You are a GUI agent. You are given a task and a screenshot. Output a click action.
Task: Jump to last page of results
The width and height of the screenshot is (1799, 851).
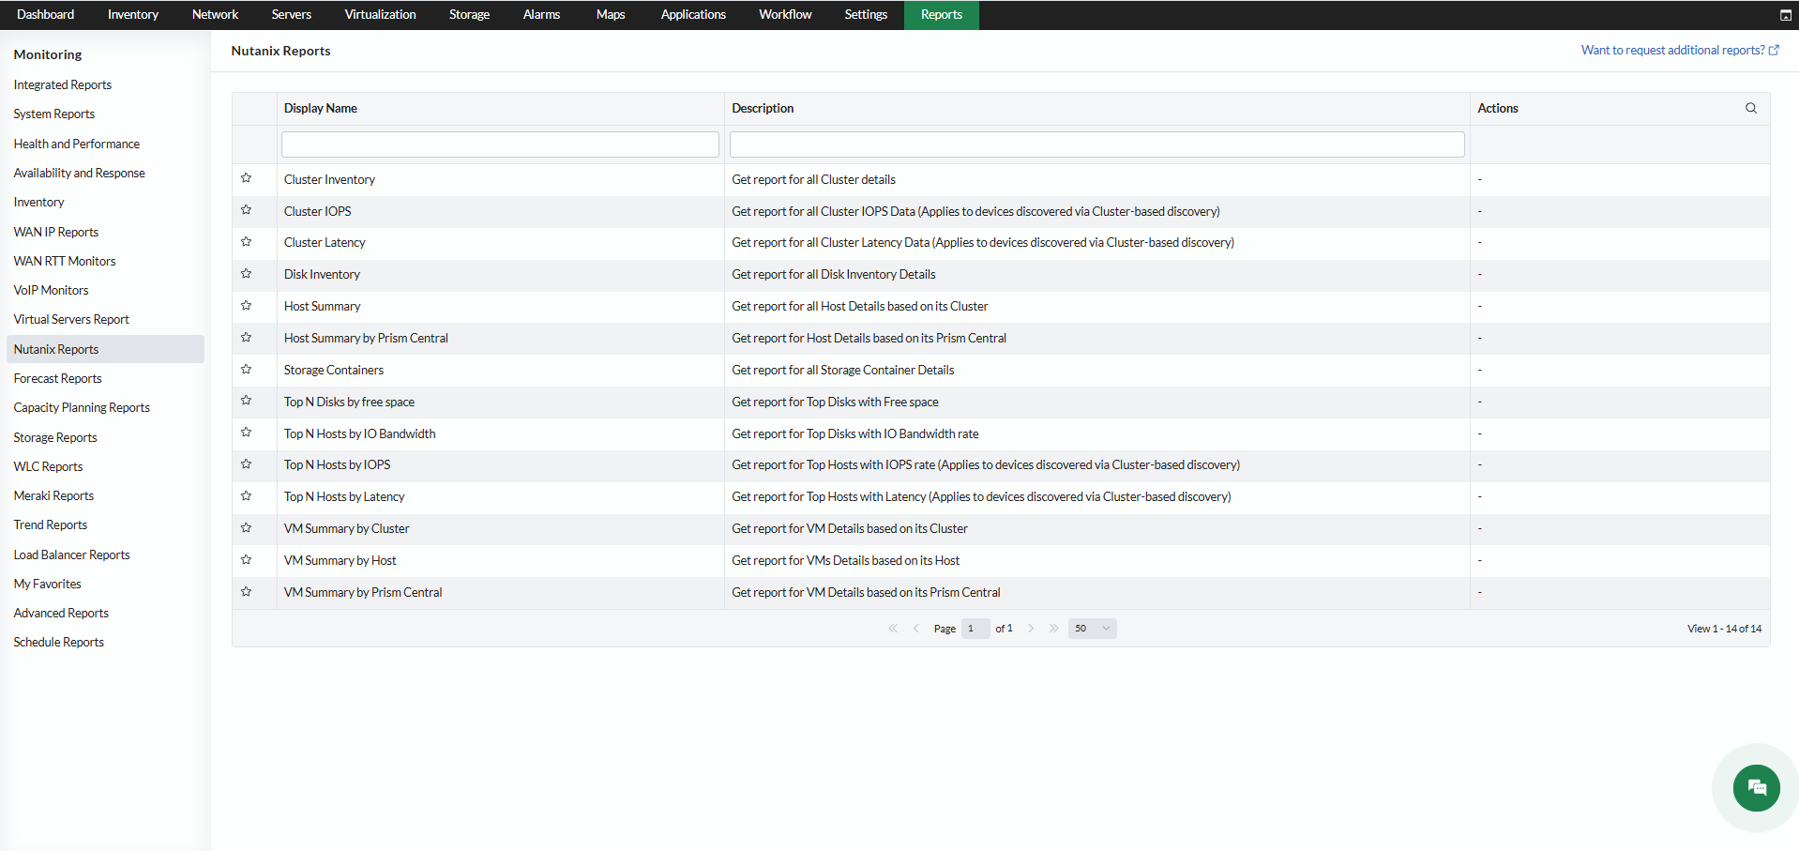coord(1054,629)
